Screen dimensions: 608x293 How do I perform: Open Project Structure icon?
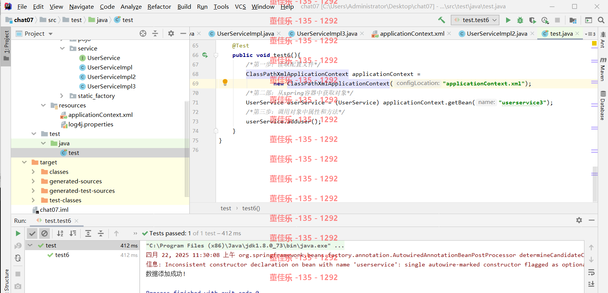coord(573,20)
